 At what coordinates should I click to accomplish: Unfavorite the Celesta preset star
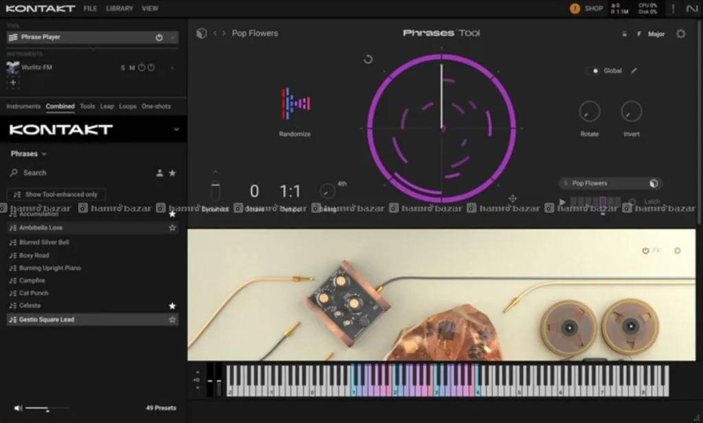(x=172, y=306)
